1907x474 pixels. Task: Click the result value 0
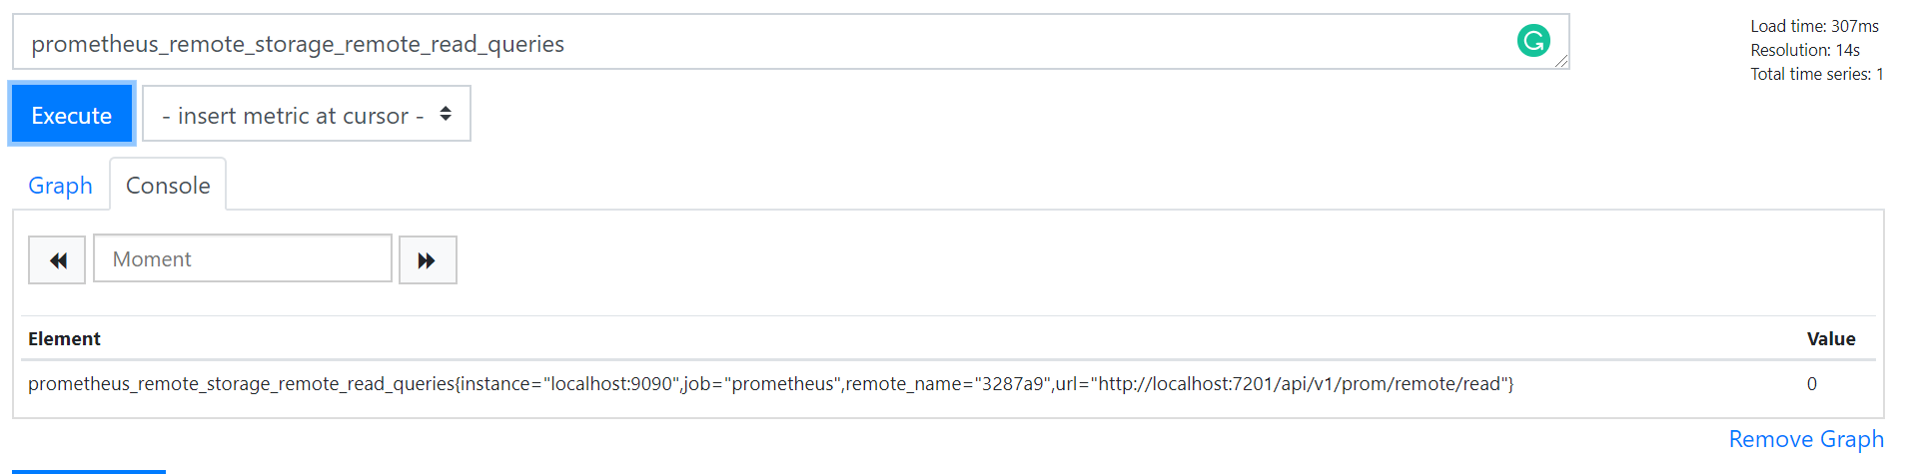tap(1811, 384)
